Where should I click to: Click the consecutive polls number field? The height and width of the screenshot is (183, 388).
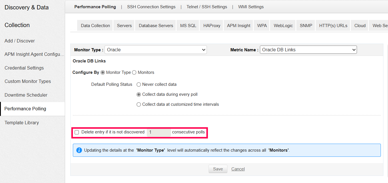[159, 132]
